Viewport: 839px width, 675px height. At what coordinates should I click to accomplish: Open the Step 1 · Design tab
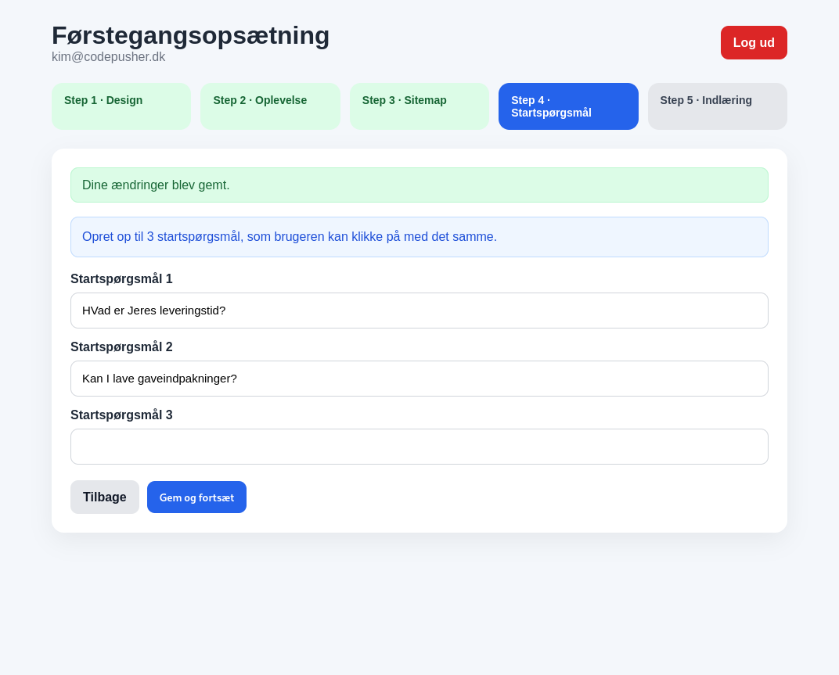coord(121,106)
